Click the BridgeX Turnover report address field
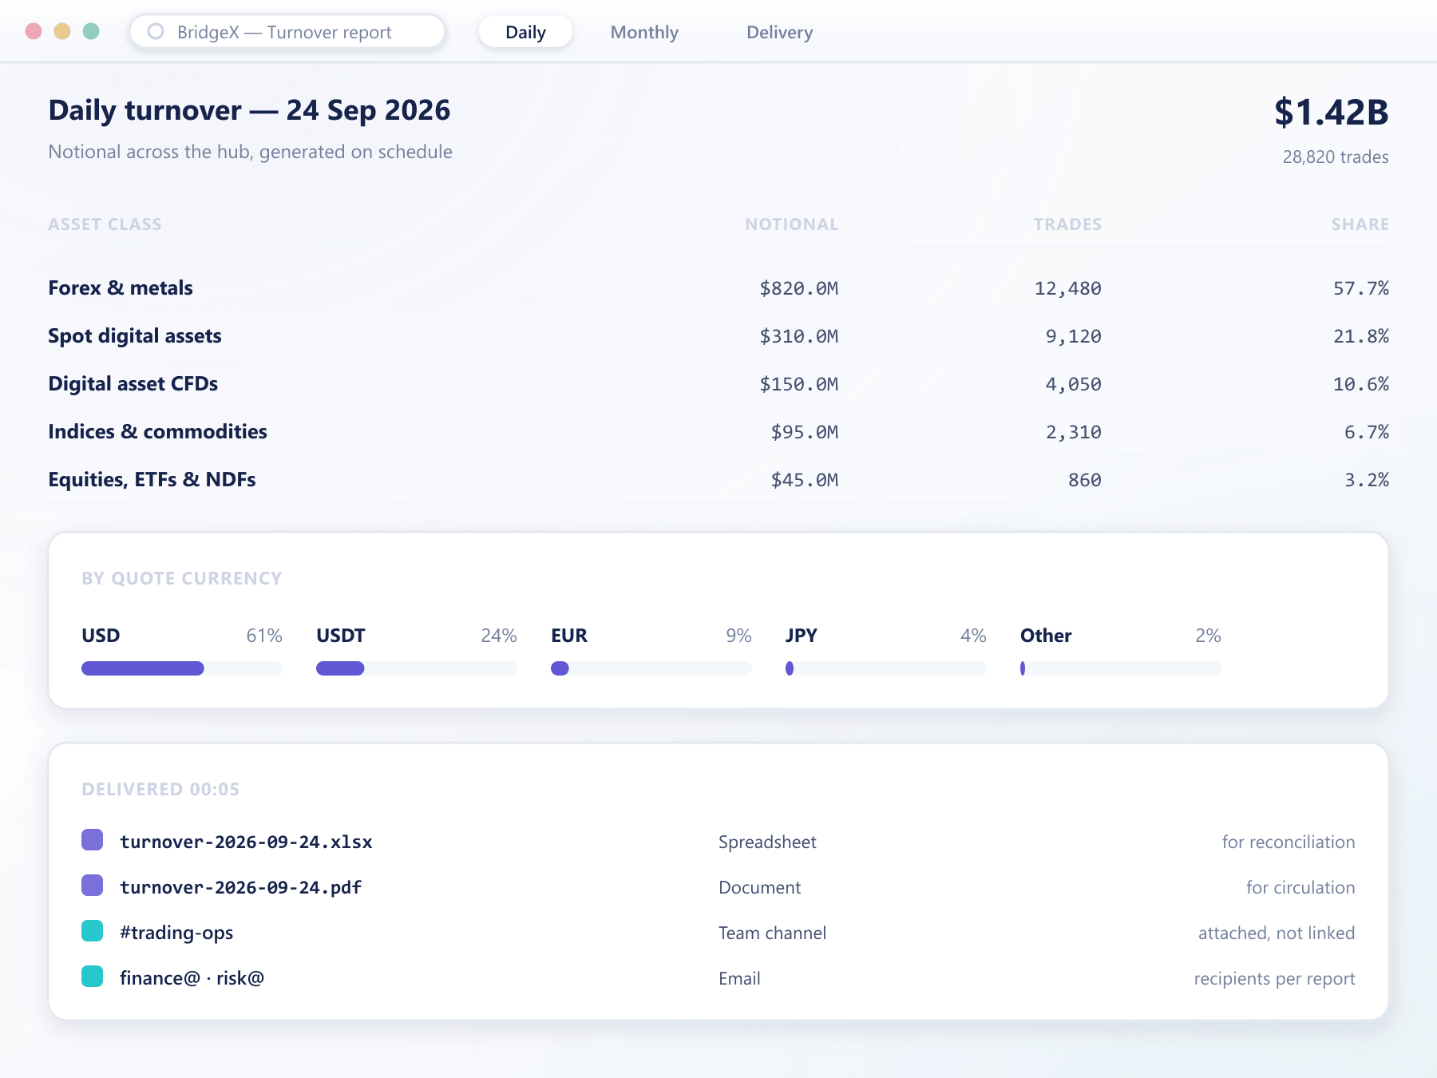Screen dimensions: 1437x1078 [x=287, y=32]
